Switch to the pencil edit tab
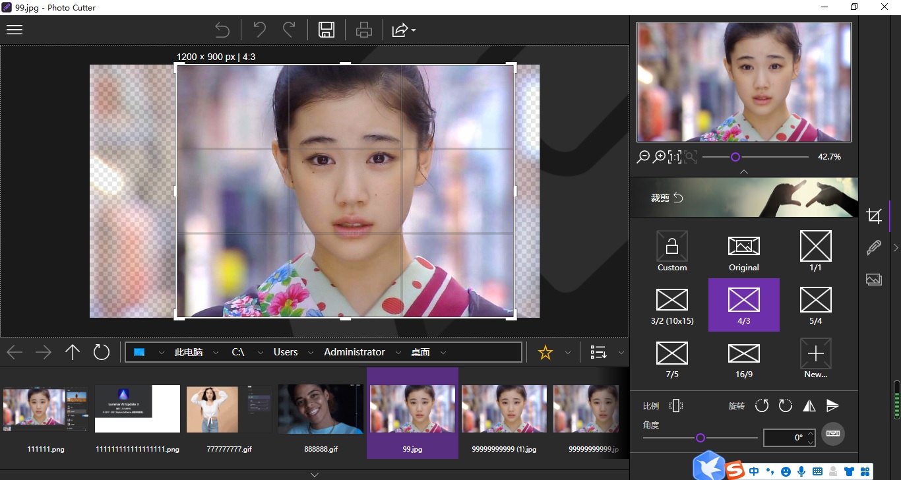This screenshot has width=901, height=480. (874, 248)
